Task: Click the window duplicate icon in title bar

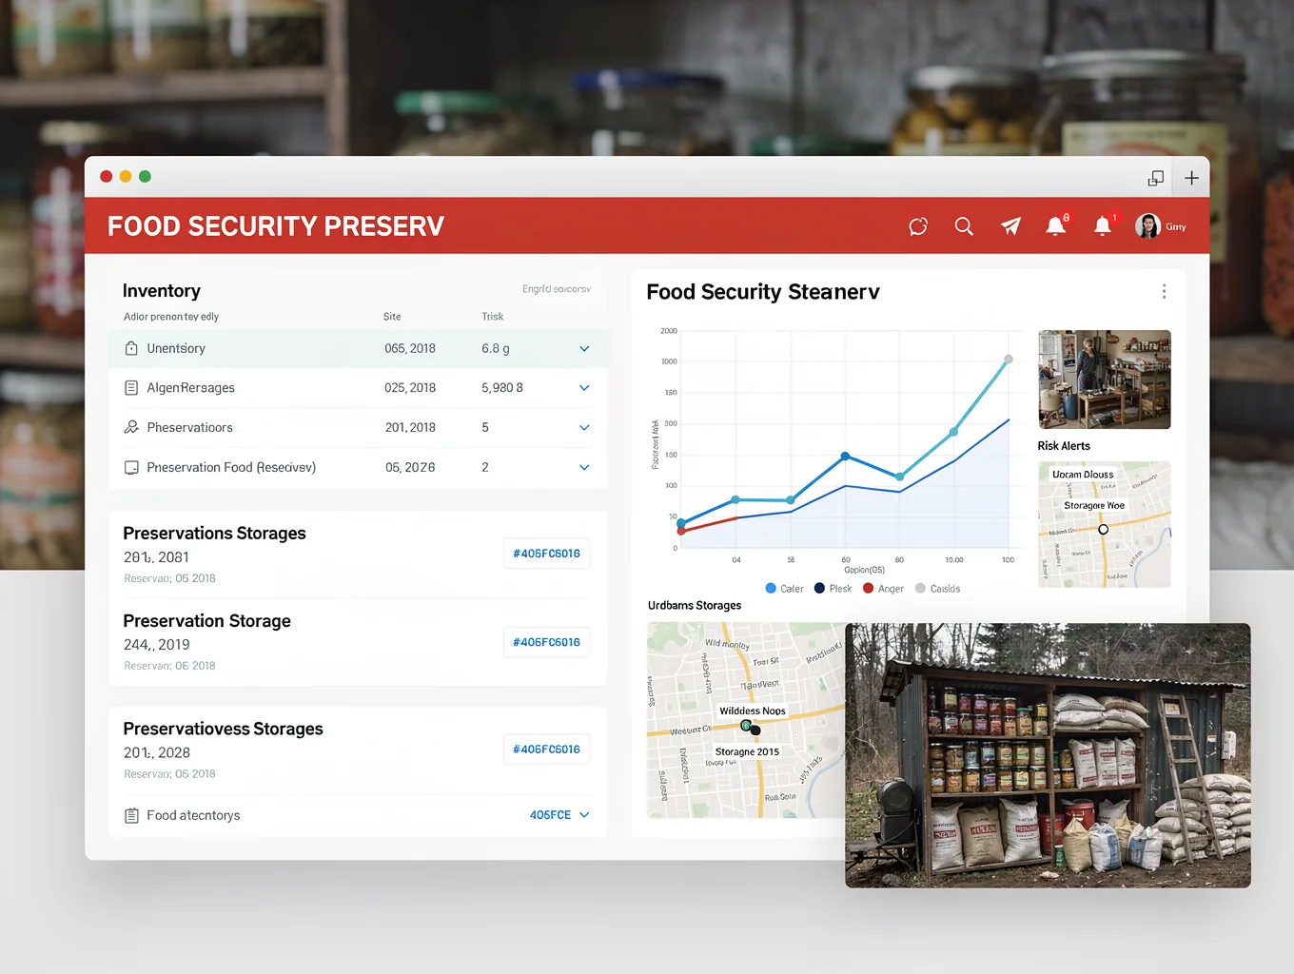Action: [1156, 178]
